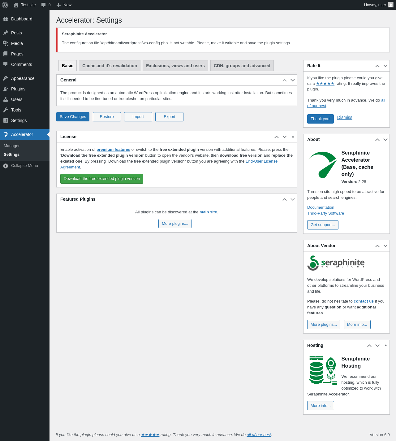Click the Export button

pyautogui.click(x=169, y=117)
